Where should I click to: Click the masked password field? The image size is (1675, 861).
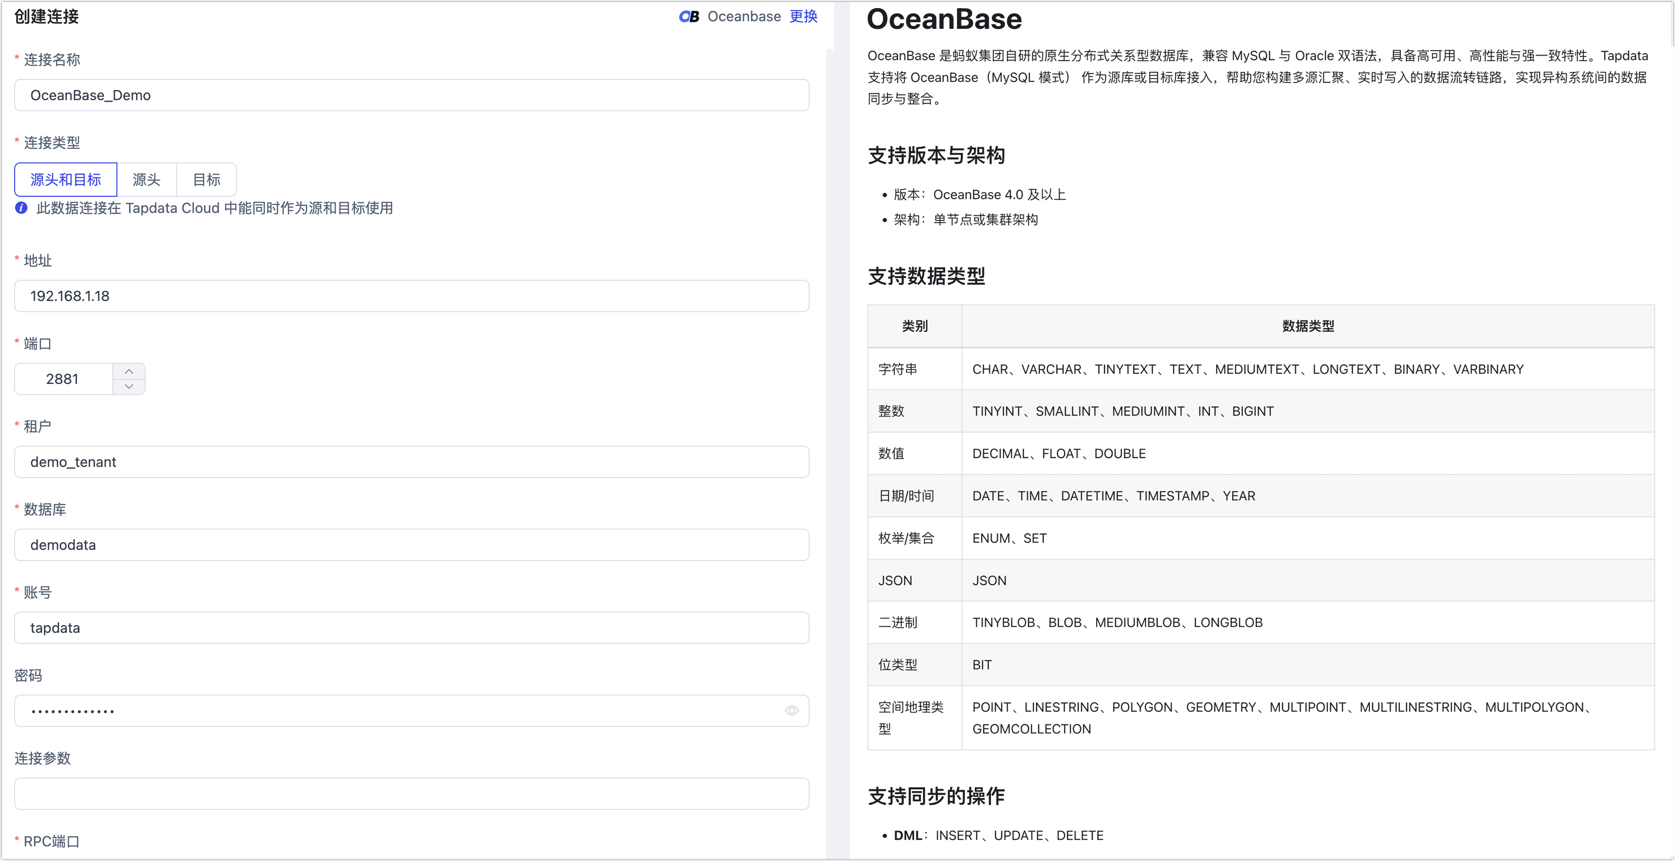pos(390,710)
